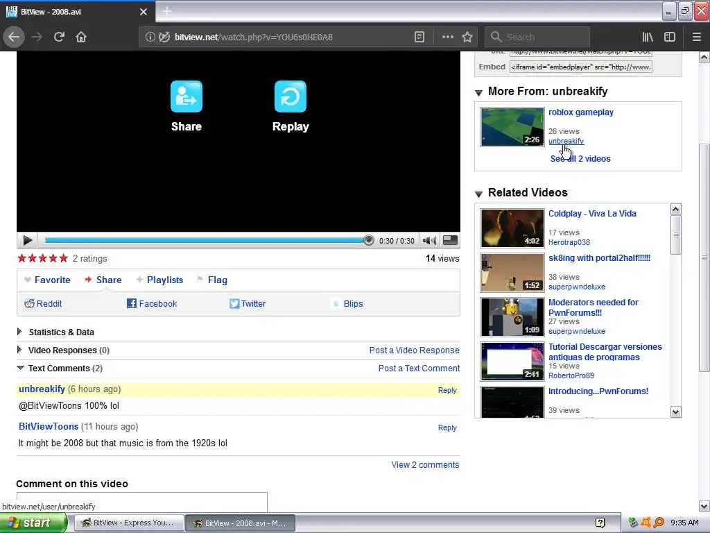
Task: Open the browser hamburger menu
Action: click(x=697, y=37)
